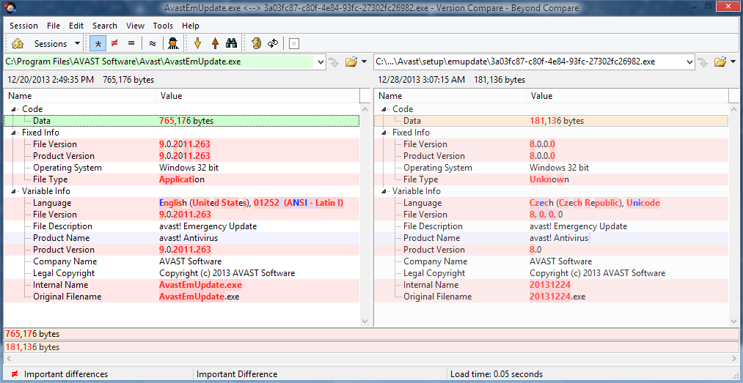The image size is (743, 383).
Task: Click left Value column header
Action: point(257,96)
